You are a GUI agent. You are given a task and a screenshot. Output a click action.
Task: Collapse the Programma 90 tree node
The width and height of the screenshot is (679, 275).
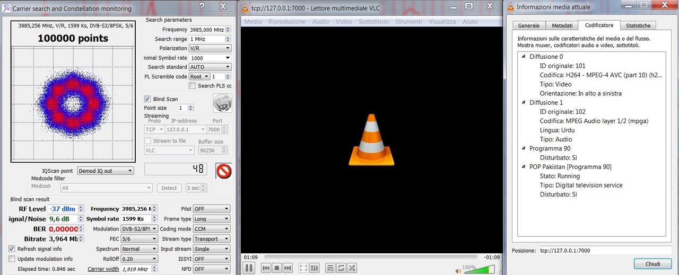[x=524, y=148]
